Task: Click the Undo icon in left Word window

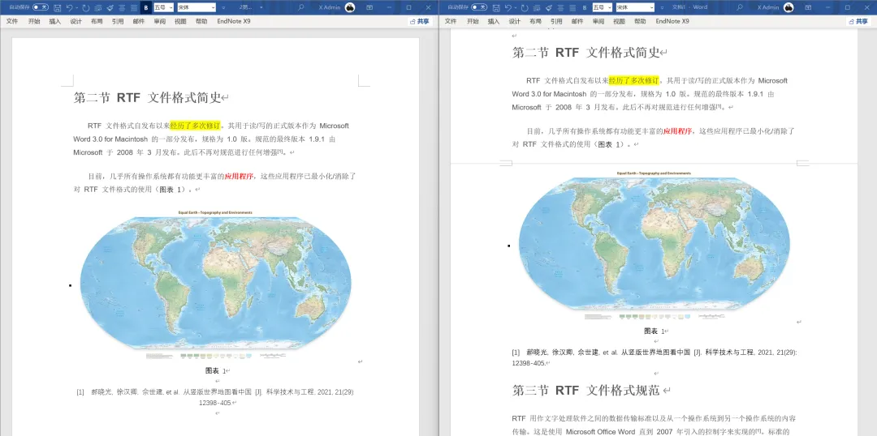Action: point(69,7)
